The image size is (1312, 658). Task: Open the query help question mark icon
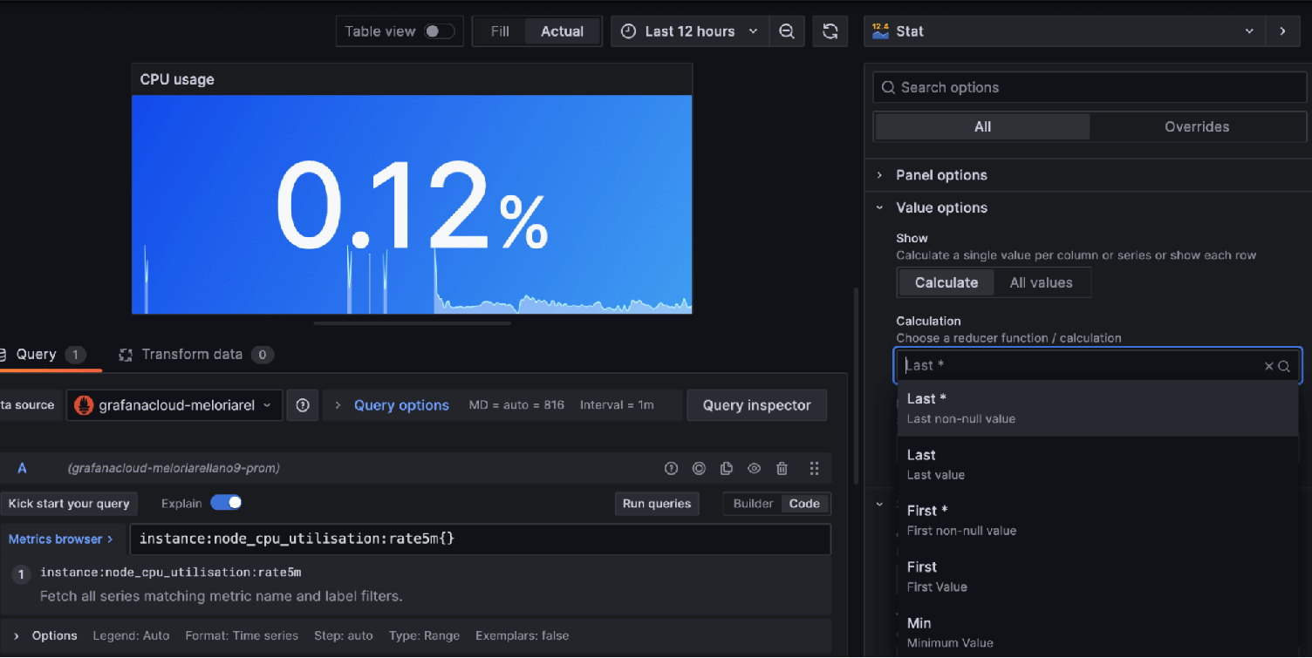pos(671,469)
